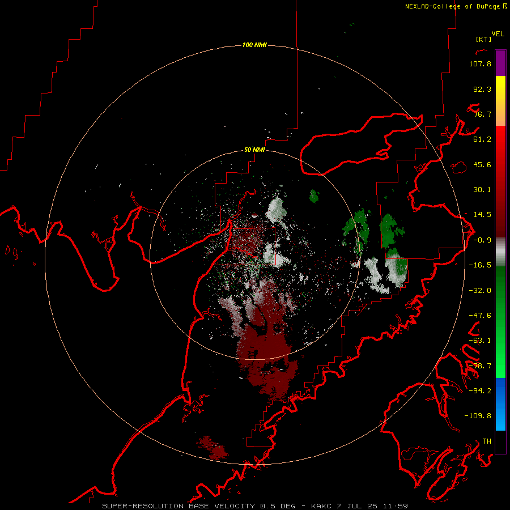The width and height of the screenshot is (510, 510).
Task: Click the 76.7 velocity scale value
Action: coord(482,114)
